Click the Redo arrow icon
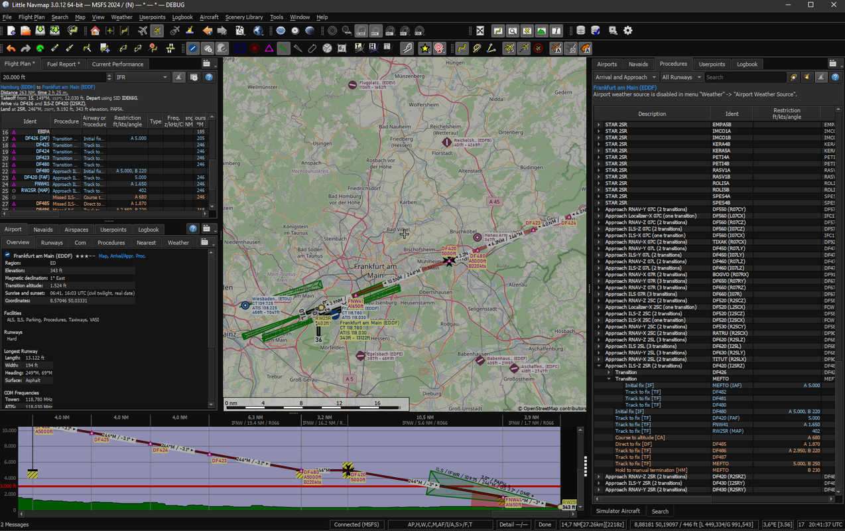Screen dimensions: 845x531 click(26, 48)
